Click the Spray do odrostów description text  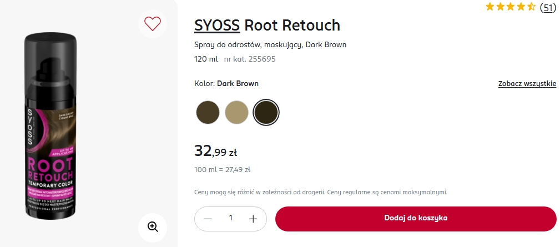270,44
